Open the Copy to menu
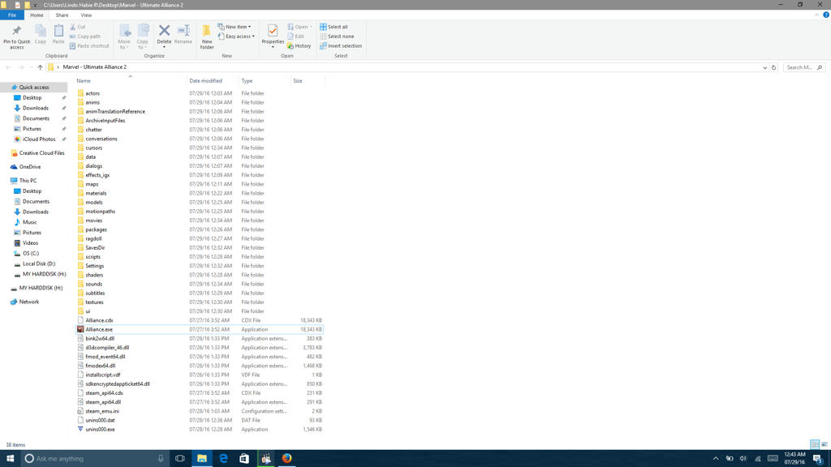The image size is (831, 467). tap(143, 36)
